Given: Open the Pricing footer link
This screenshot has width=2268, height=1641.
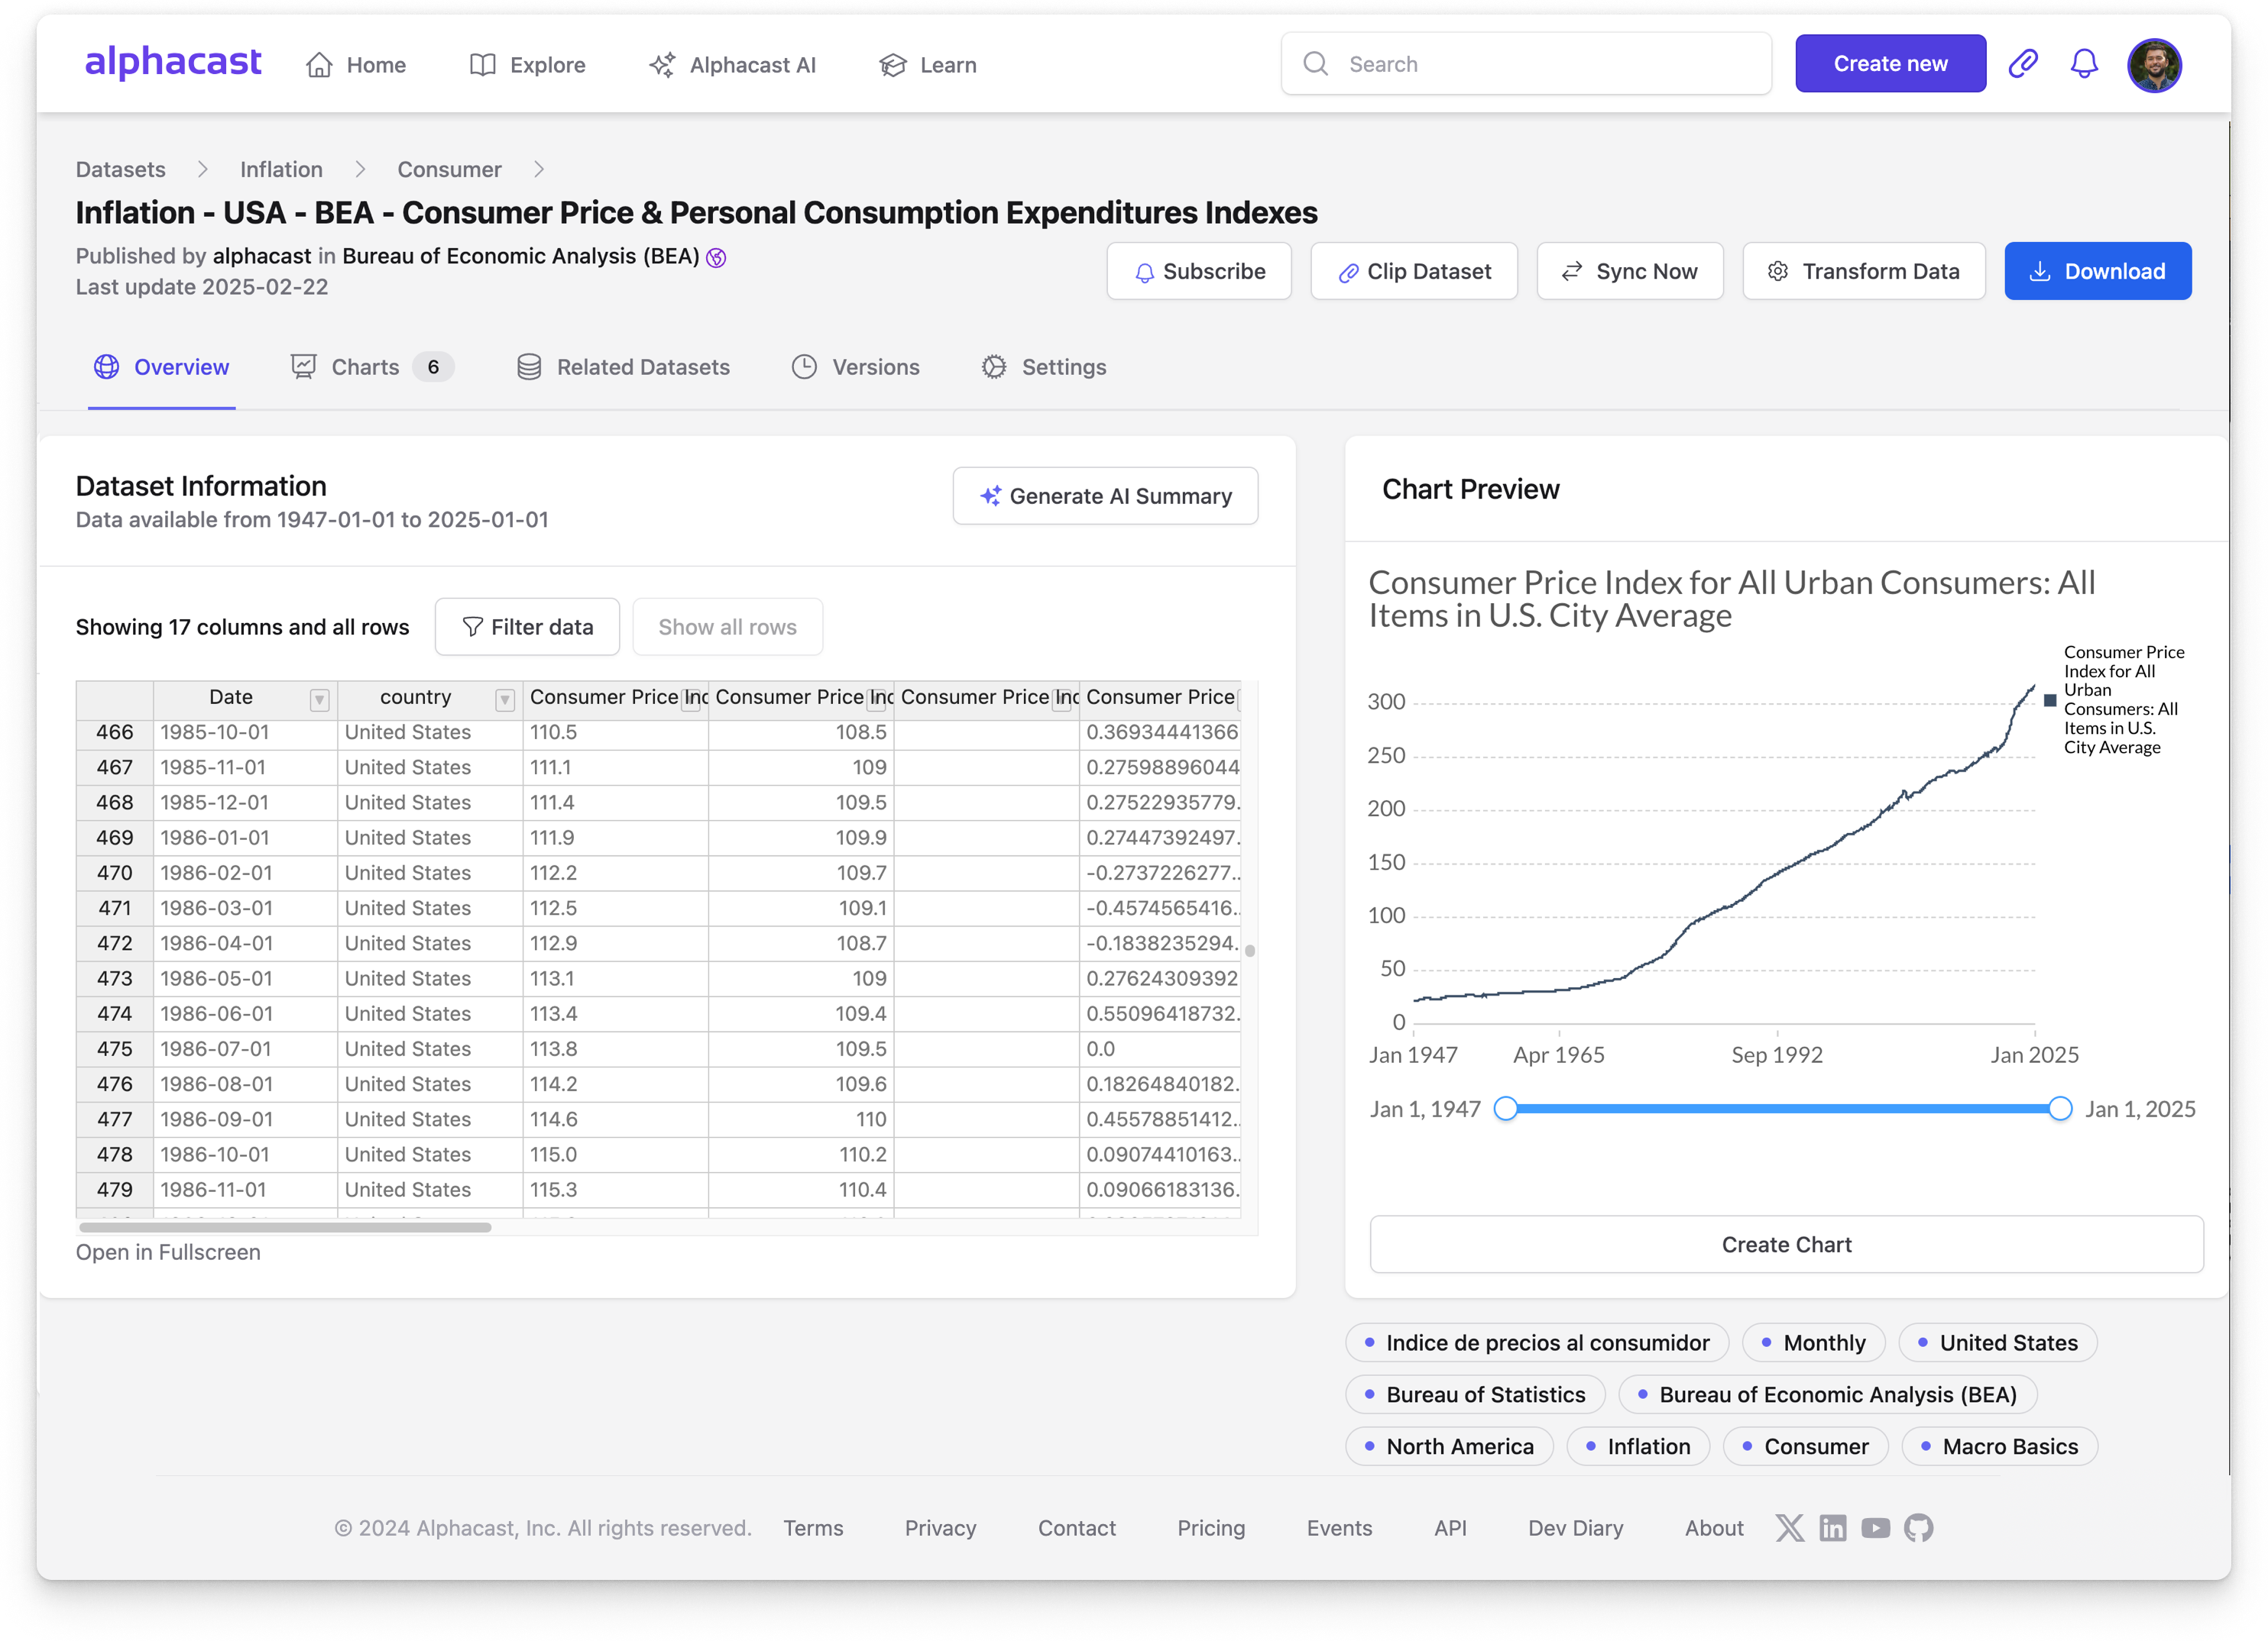Looking at the screenshot, I should point(1211,1528).
